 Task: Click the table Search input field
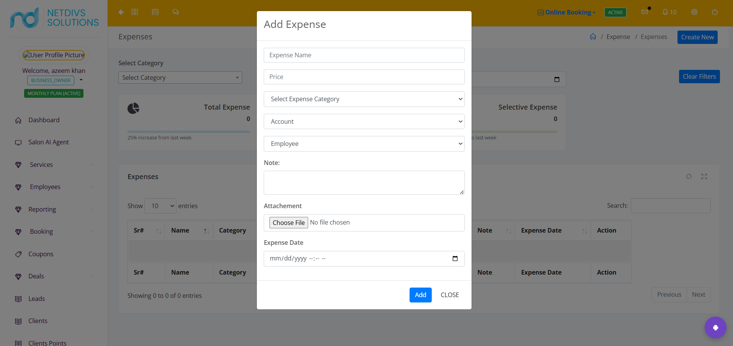(671, 205)
